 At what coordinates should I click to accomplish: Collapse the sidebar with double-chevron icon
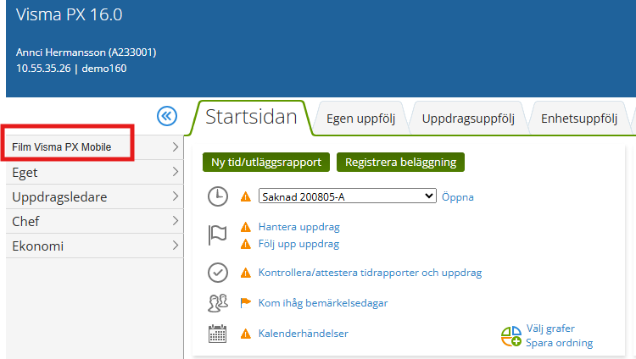[167, 117]
